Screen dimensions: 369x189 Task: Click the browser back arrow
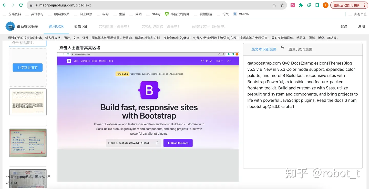pyautogui.click(x=4, y=5)
